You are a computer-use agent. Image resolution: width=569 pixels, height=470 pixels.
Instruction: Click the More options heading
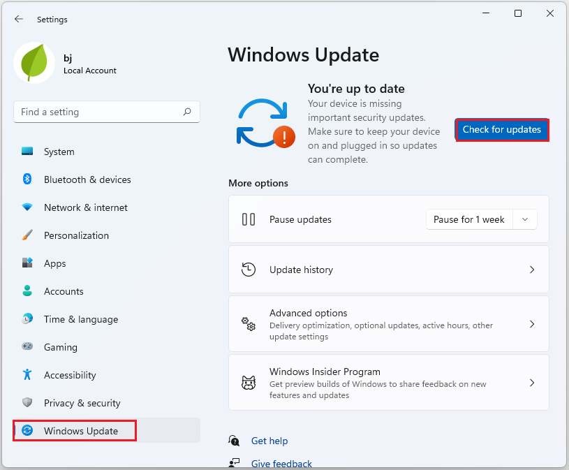click(258, 183)
